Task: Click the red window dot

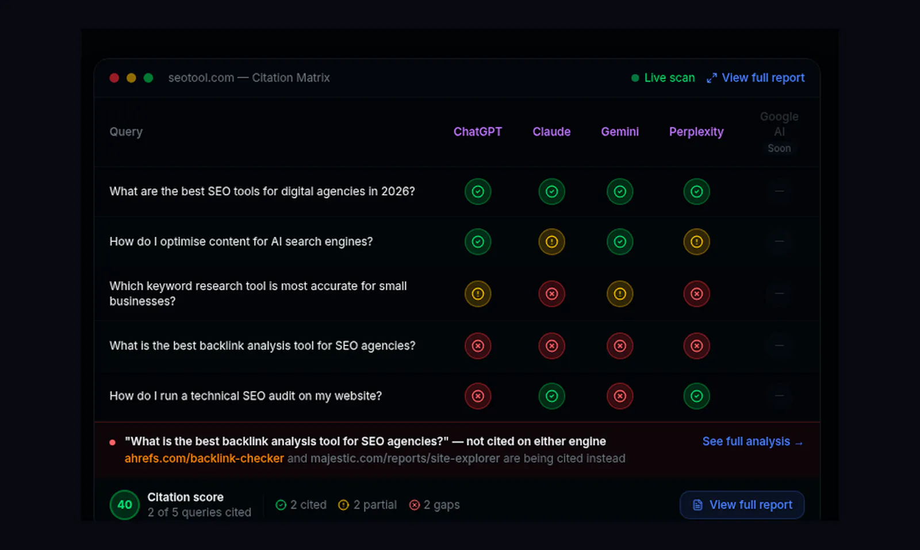Action: pos(114,78)
